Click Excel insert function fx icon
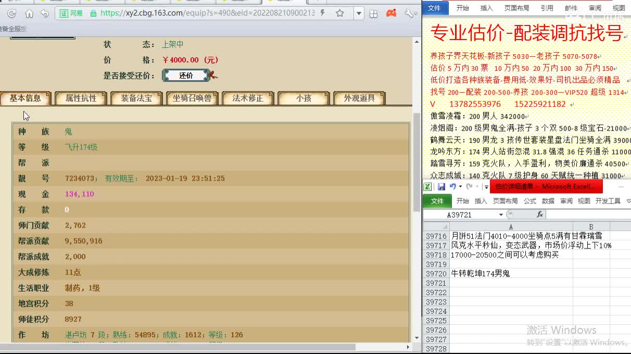The image size is (631, 354). [539, 214]
